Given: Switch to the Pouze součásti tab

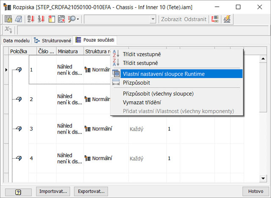Looking at the screenshot, I should (95, 40).
